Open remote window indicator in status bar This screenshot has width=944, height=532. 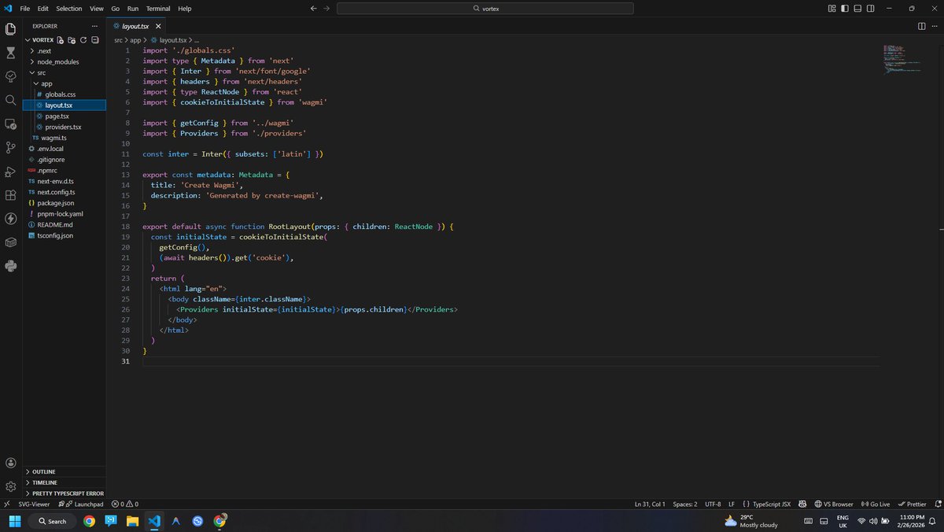(x=6, y=504)
